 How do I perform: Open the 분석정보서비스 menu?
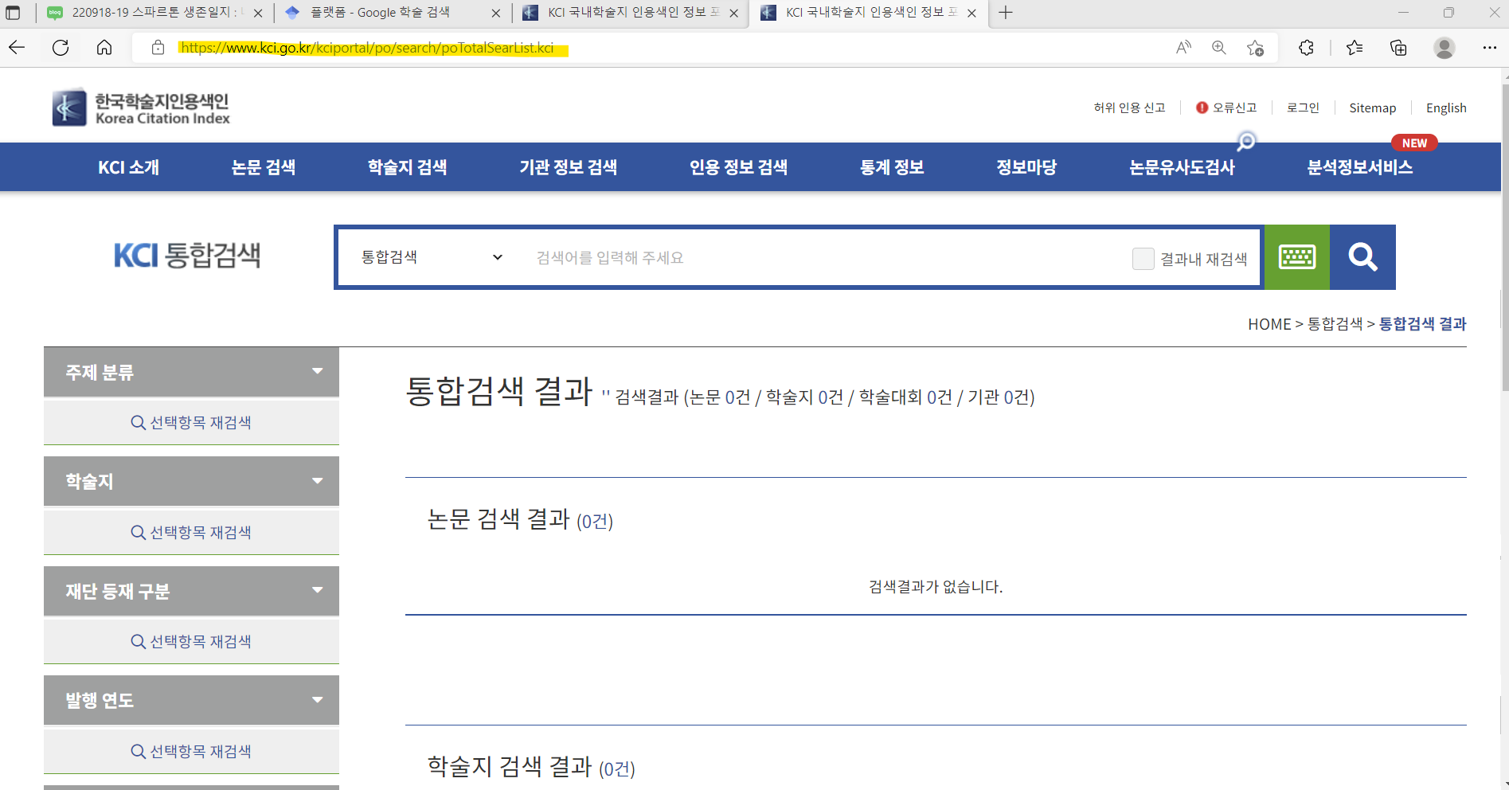click(x=1359, y=167)
